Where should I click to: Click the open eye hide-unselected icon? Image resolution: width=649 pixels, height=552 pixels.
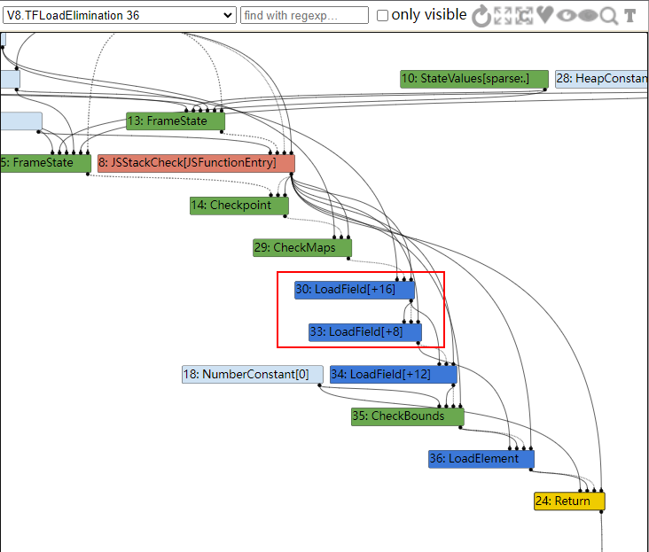coord(566,15)
